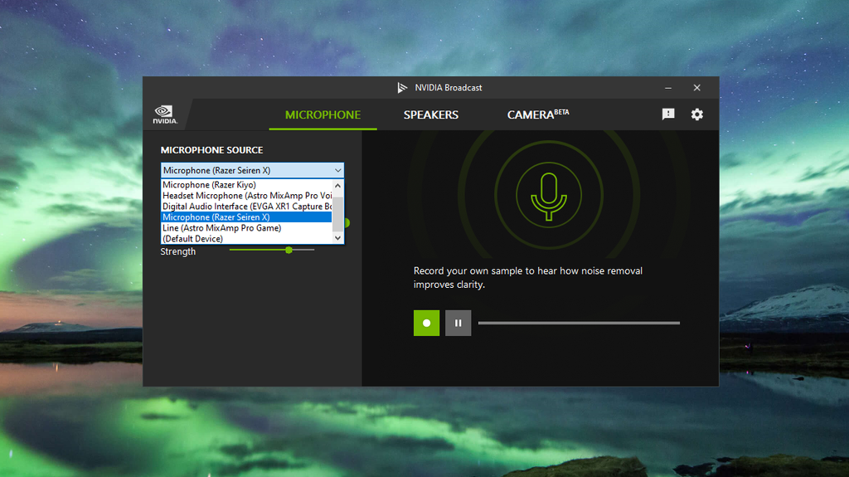Image resolution: width=849 pixels, height=477 pixels.
Task: Adjust the Strength slider handle
Action: tap(289, 250)
